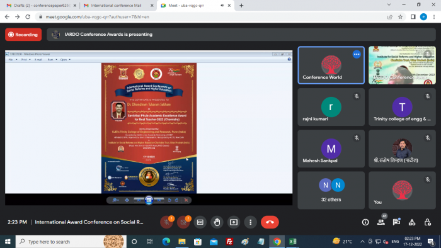441x248 pixels.
Task: Turn on closed captions
Action: click(x=200, y=222)
